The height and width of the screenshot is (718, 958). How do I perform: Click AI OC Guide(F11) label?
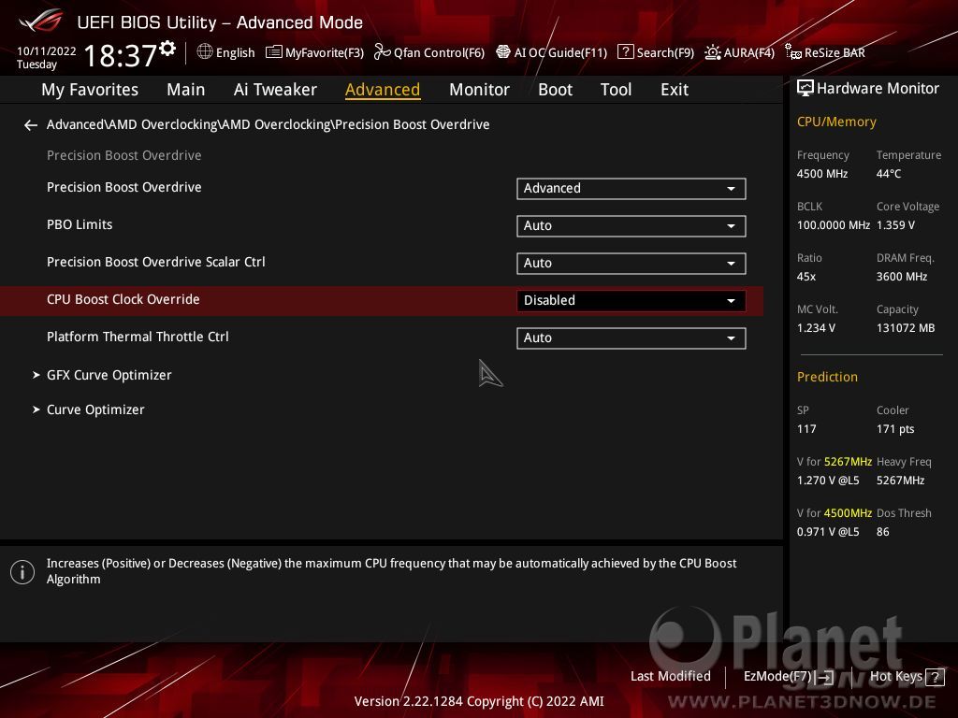tap(561, 53)
